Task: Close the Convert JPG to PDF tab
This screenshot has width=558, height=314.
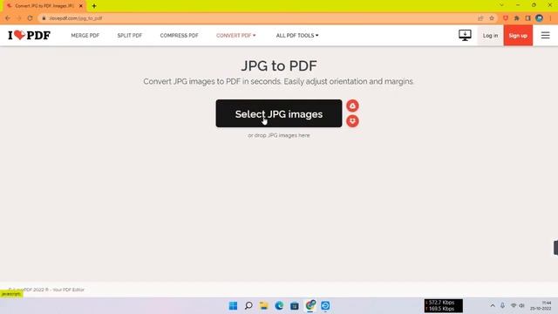Action: point(81,6)
